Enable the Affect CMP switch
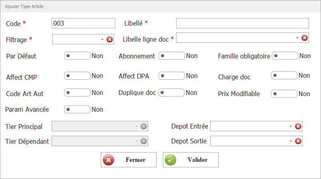This screenshot has width=321, height=179. [x=77, y=75]
